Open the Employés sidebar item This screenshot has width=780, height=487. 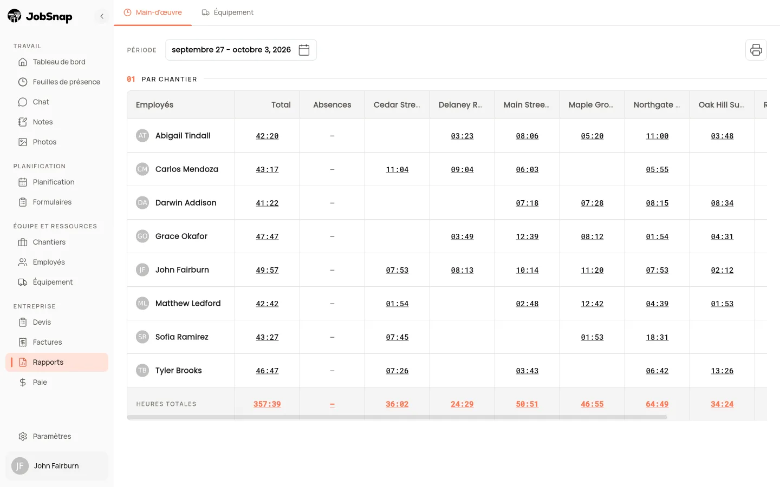(x=57, y=262)
